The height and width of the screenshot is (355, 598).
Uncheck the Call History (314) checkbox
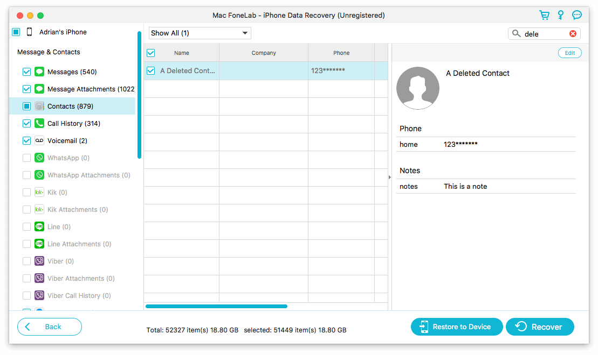[x=27, y=123]
